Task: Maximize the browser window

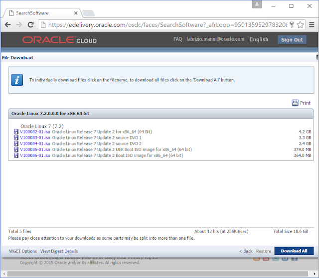Action: click(x=291, y=6)
